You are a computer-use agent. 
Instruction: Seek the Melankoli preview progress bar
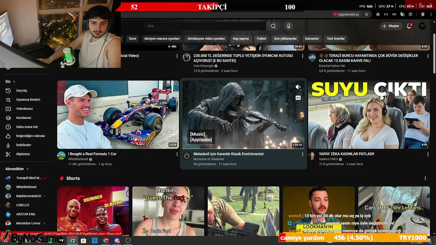(x=243, y=148)
